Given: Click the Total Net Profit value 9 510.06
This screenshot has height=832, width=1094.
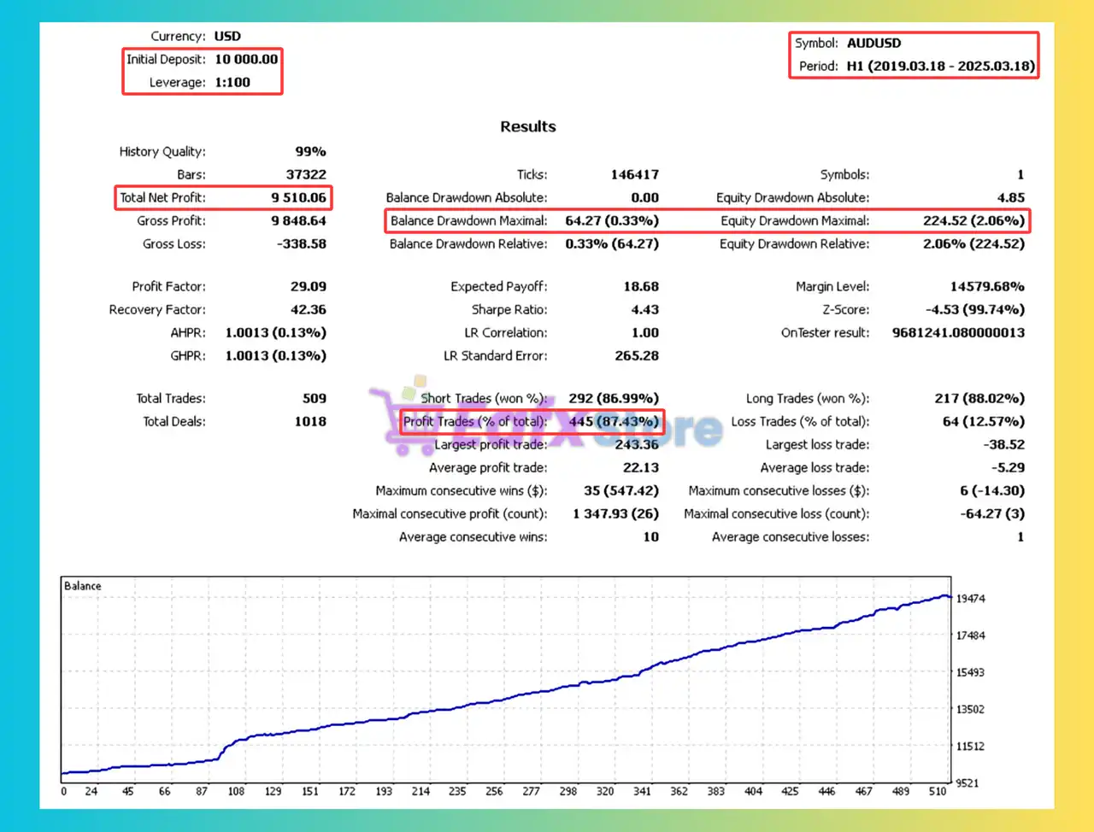Looking at the screenshot, I should point(298,197).
